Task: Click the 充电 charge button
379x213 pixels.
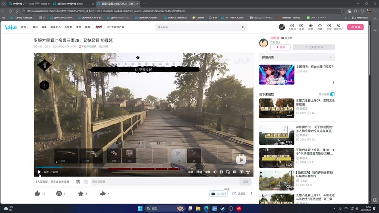Action: tap(280, 47)
